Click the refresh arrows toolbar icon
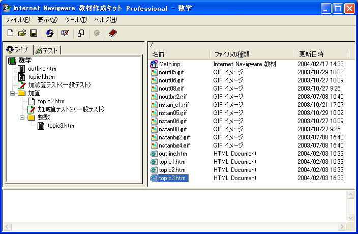358x234 pixels. (50, 34)
